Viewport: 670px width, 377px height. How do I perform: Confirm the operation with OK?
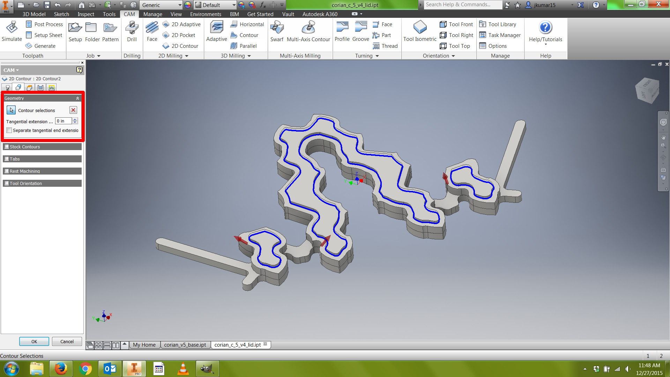(x=34, y=341)
